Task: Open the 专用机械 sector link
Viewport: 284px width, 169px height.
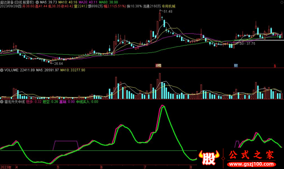Action: pyautogui.click(x=169, y=6)
